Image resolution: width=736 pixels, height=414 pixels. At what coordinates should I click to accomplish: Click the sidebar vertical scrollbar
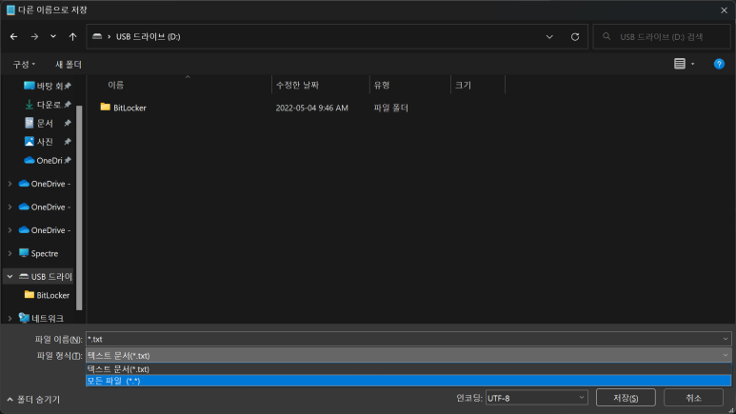tap(79, 207)
